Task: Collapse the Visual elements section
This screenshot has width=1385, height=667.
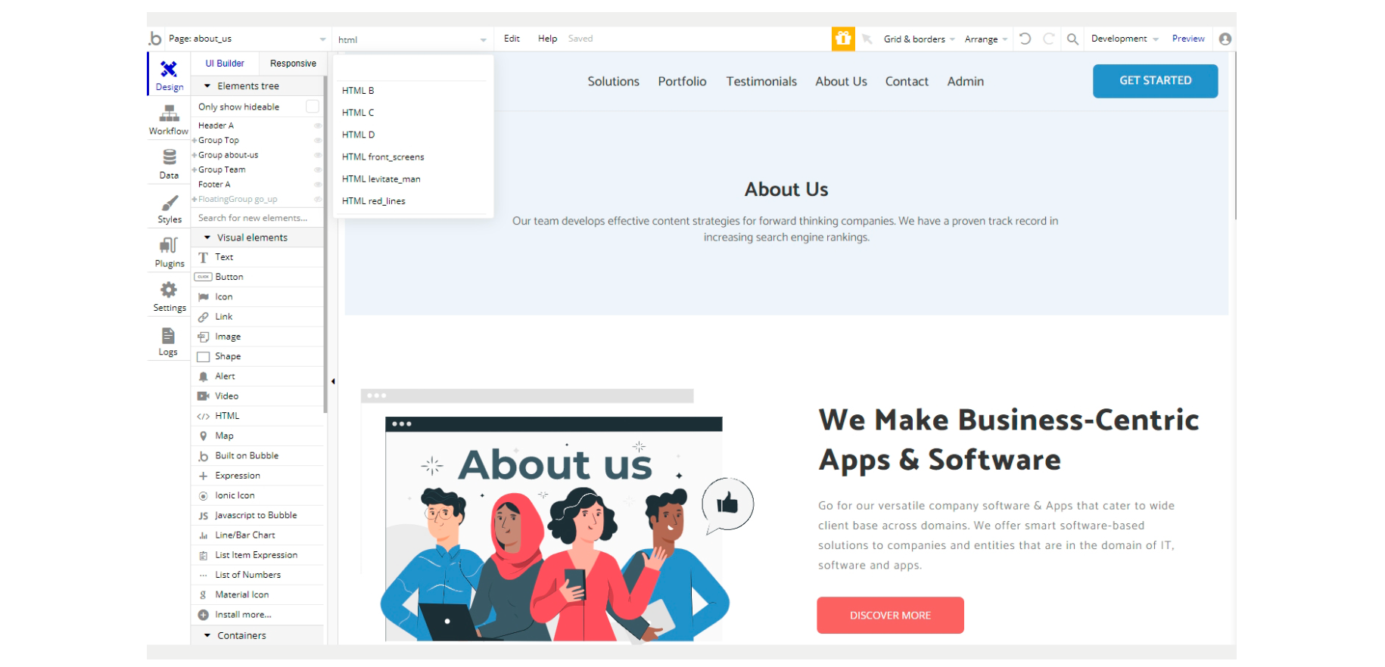Action: pos(207,237)
